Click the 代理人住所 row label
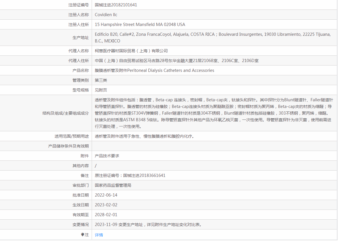The height and width of the screenshot is (241, 338). click(x=78, y=60)
